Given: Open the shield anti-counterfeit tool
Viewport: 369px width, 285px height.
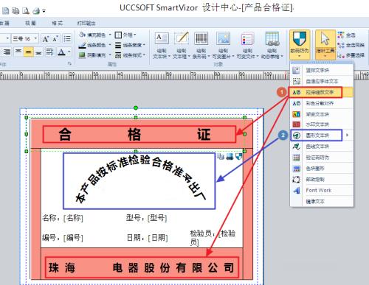Looking at the screenshot, I should [x=300, y=45].
